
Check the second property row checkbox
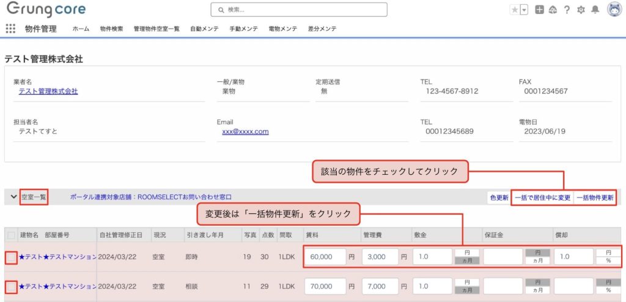click(10, 286)
